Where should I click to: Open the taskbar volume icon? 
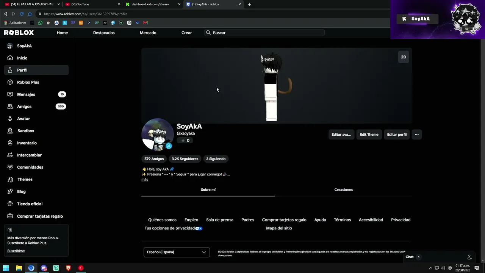443,268
